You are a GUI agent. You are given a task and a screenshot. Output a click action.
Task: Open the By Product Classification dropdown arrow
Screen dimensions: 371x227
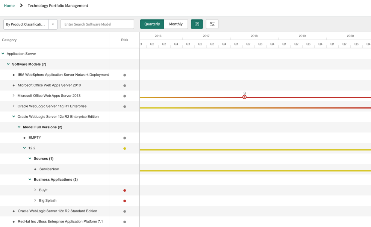pyautogui.click(x=53, y=24)
